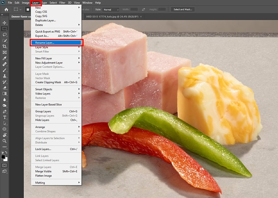Choose Flatten Image menu entry
Viewport: 278px width, 198px height.
tap(56, 176)
